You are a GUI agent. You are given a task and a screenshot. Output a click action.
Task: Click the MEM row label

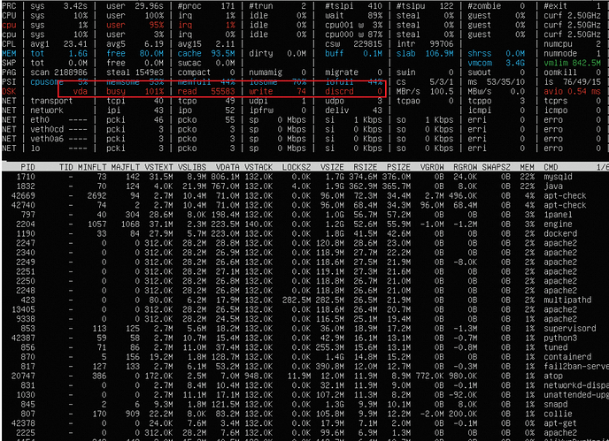pyautogui.click(x=9, y=54)
